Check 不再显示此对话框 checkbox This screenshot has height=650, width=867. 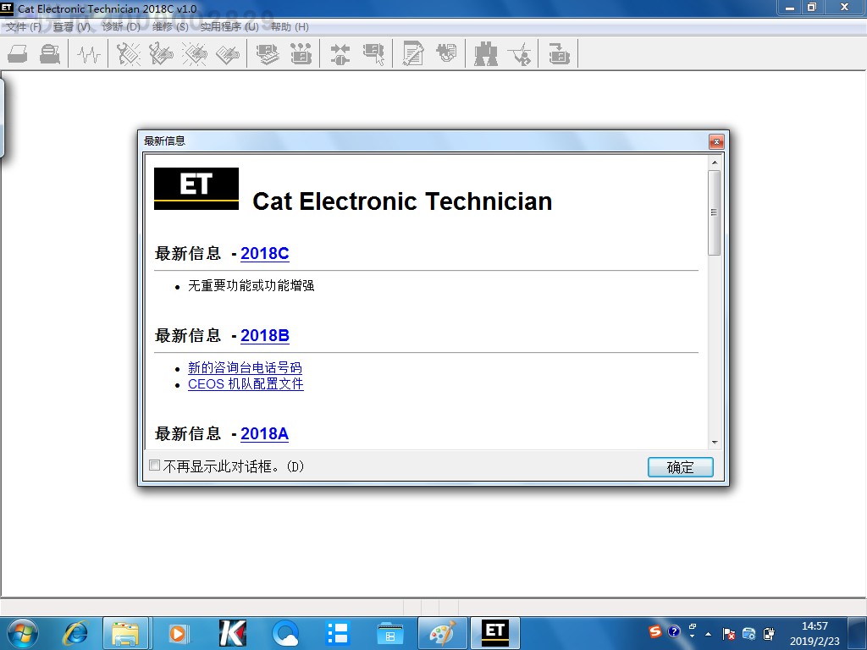point(155,465)
